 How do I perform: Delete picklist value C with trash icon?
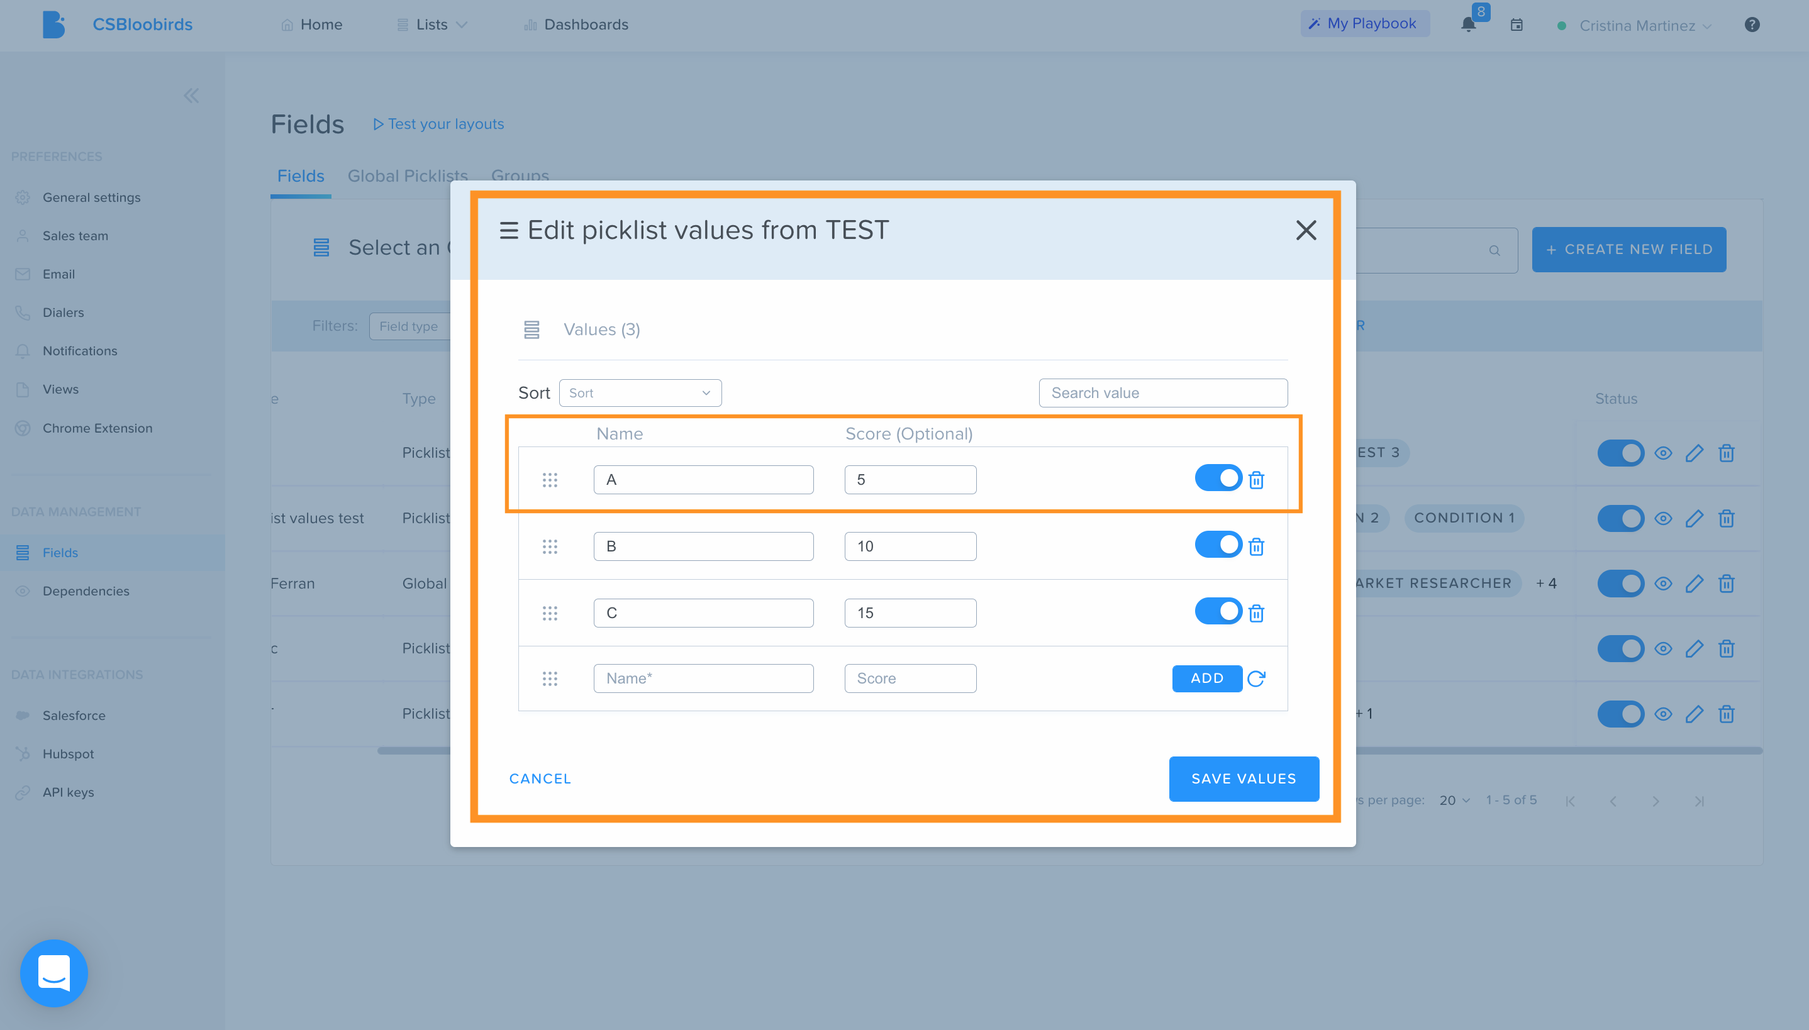[x=1255, y=613]
